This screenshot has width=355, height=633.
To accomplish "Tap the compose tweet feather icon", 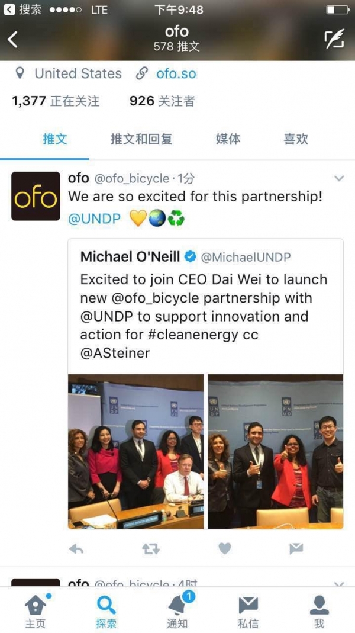I will tap(334, 39).
